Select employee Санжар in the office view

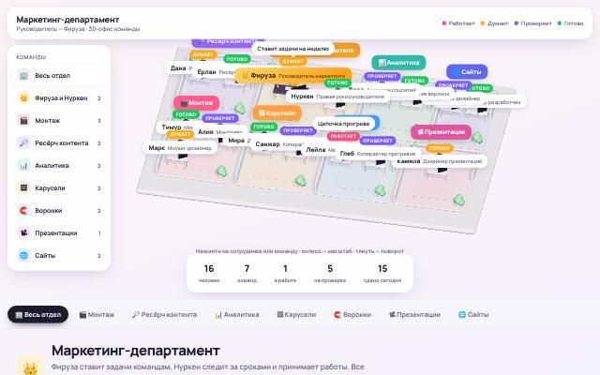tap(279, 144)
